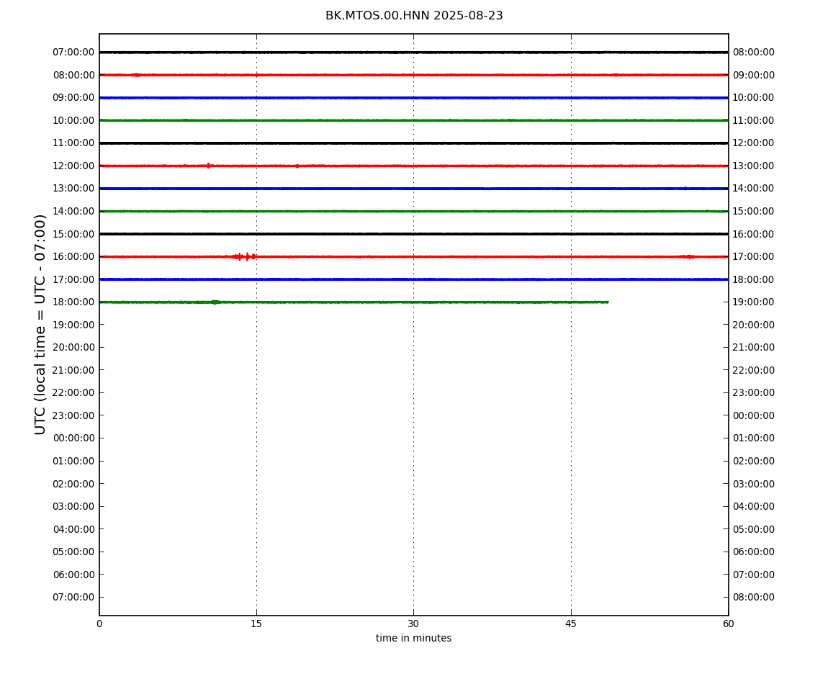
Task: Click the 'time in minutes' axis label
Action: 413,638
